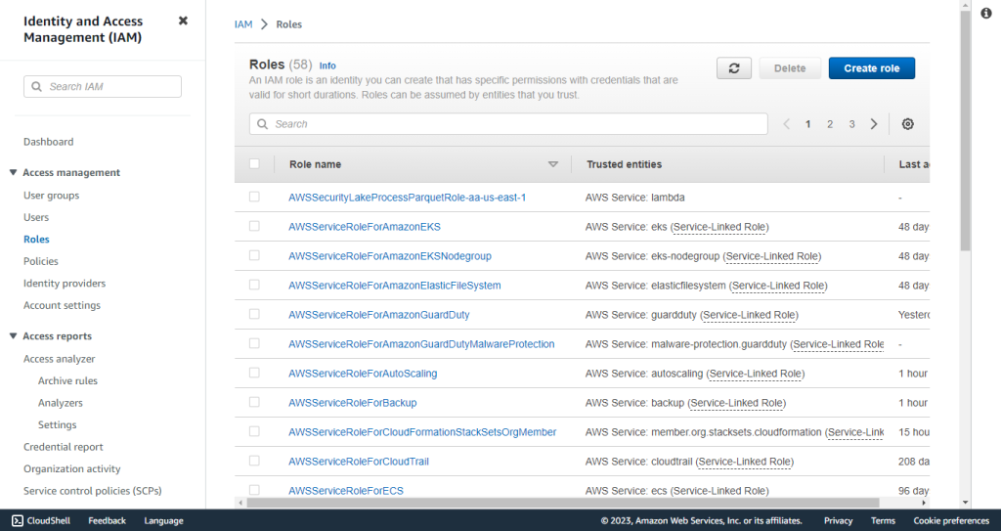Viewport: 1001px width, 531px height.
Task: Click IAM breadcrumb link
Action: (243, 24)
